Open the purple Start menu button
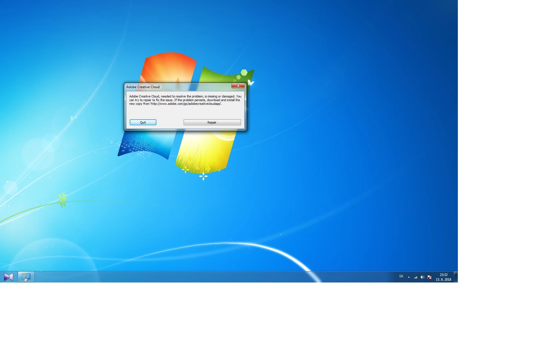This screenshot has width=545, height=340. (x=8, y=277)
